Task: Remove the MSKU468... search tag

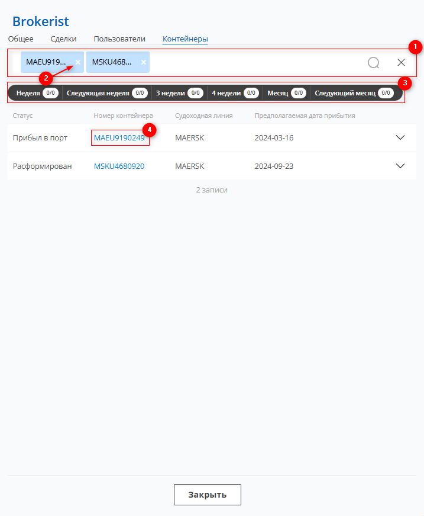Action: [144, 62]
